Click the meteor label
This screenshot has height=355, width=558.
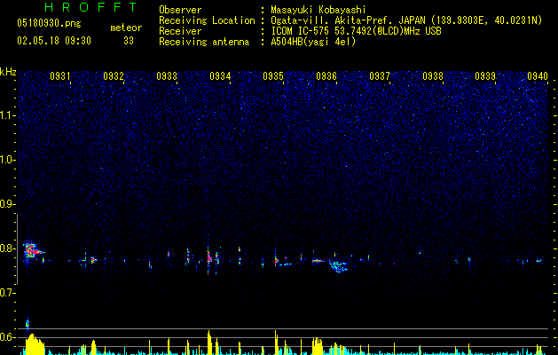point(126,28)
